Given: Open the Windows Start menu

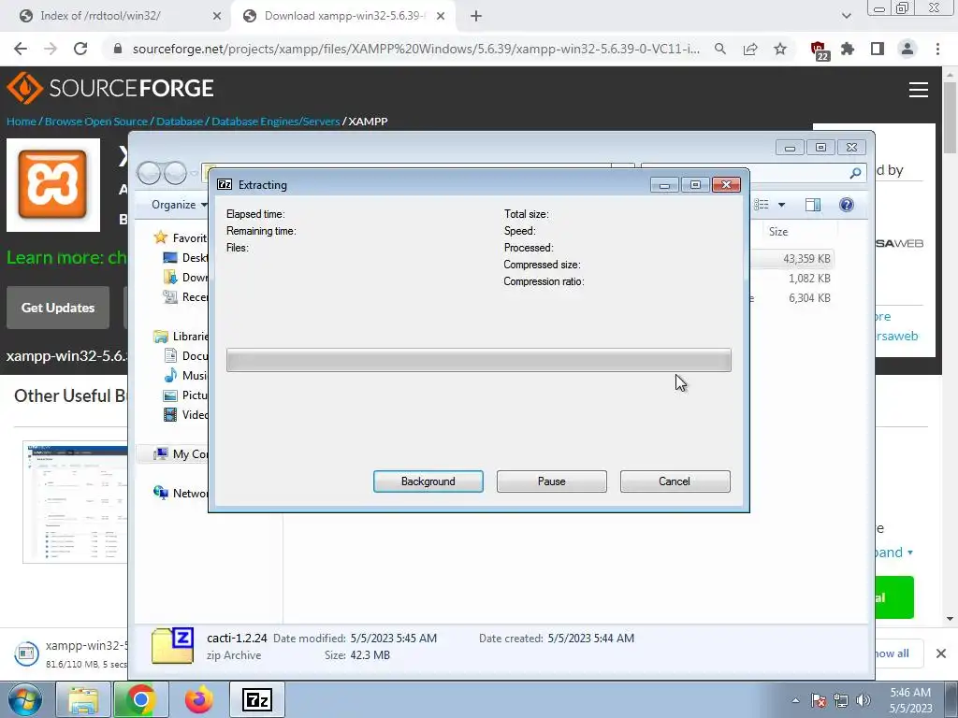Looking at the screenshot, I should (x=25, y=699).
